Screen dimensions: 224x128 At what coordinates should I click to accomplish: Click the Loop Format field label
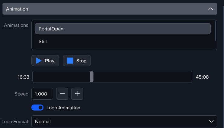[15, 121]
